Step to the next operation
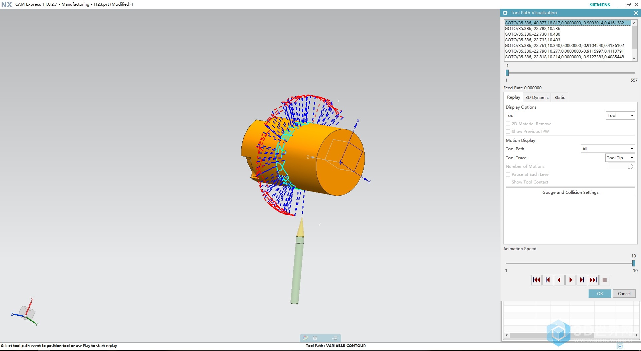Screen dimensions: 641x351 [x=582, y=280]
